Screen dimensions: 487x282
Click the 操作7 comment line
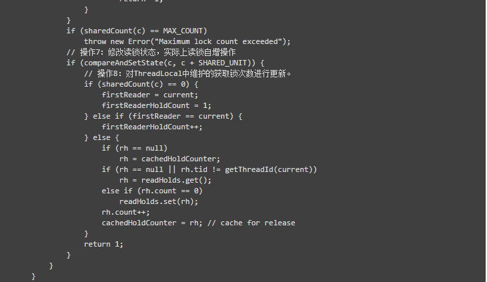151,52
